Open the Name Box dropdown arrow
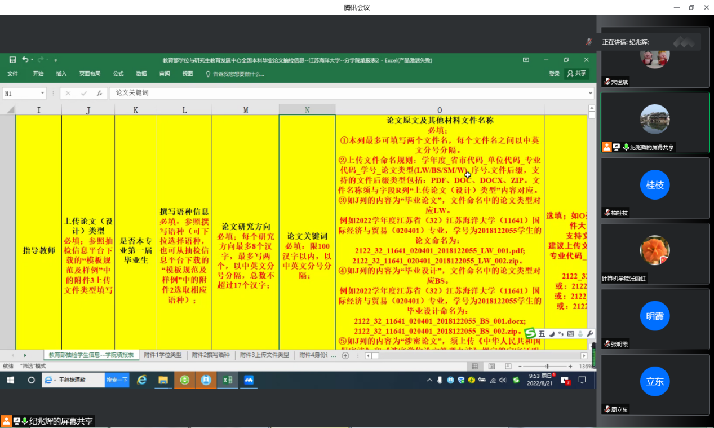Screen dimensions: 714x428 (x=42, y=94)
